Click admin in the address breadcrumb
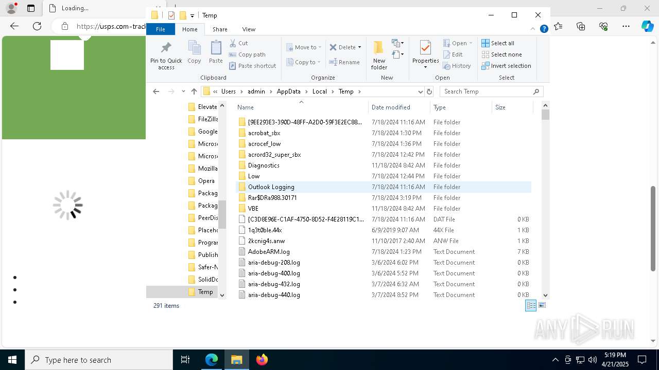Screen dimensions: 659x370 (256, 91)
